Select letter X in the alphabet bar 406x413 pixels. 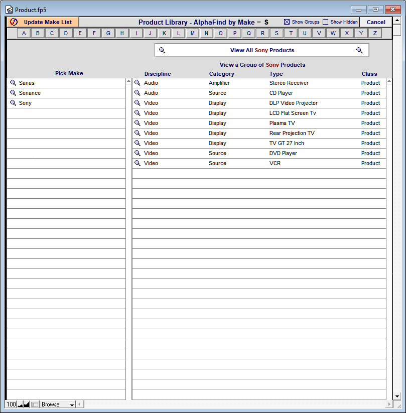(x=347, y=34)
